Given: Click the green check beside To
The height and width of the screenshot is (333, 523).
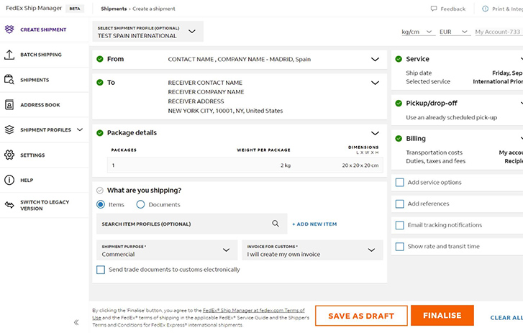Looking at the screenshot, I should (100, 82).
